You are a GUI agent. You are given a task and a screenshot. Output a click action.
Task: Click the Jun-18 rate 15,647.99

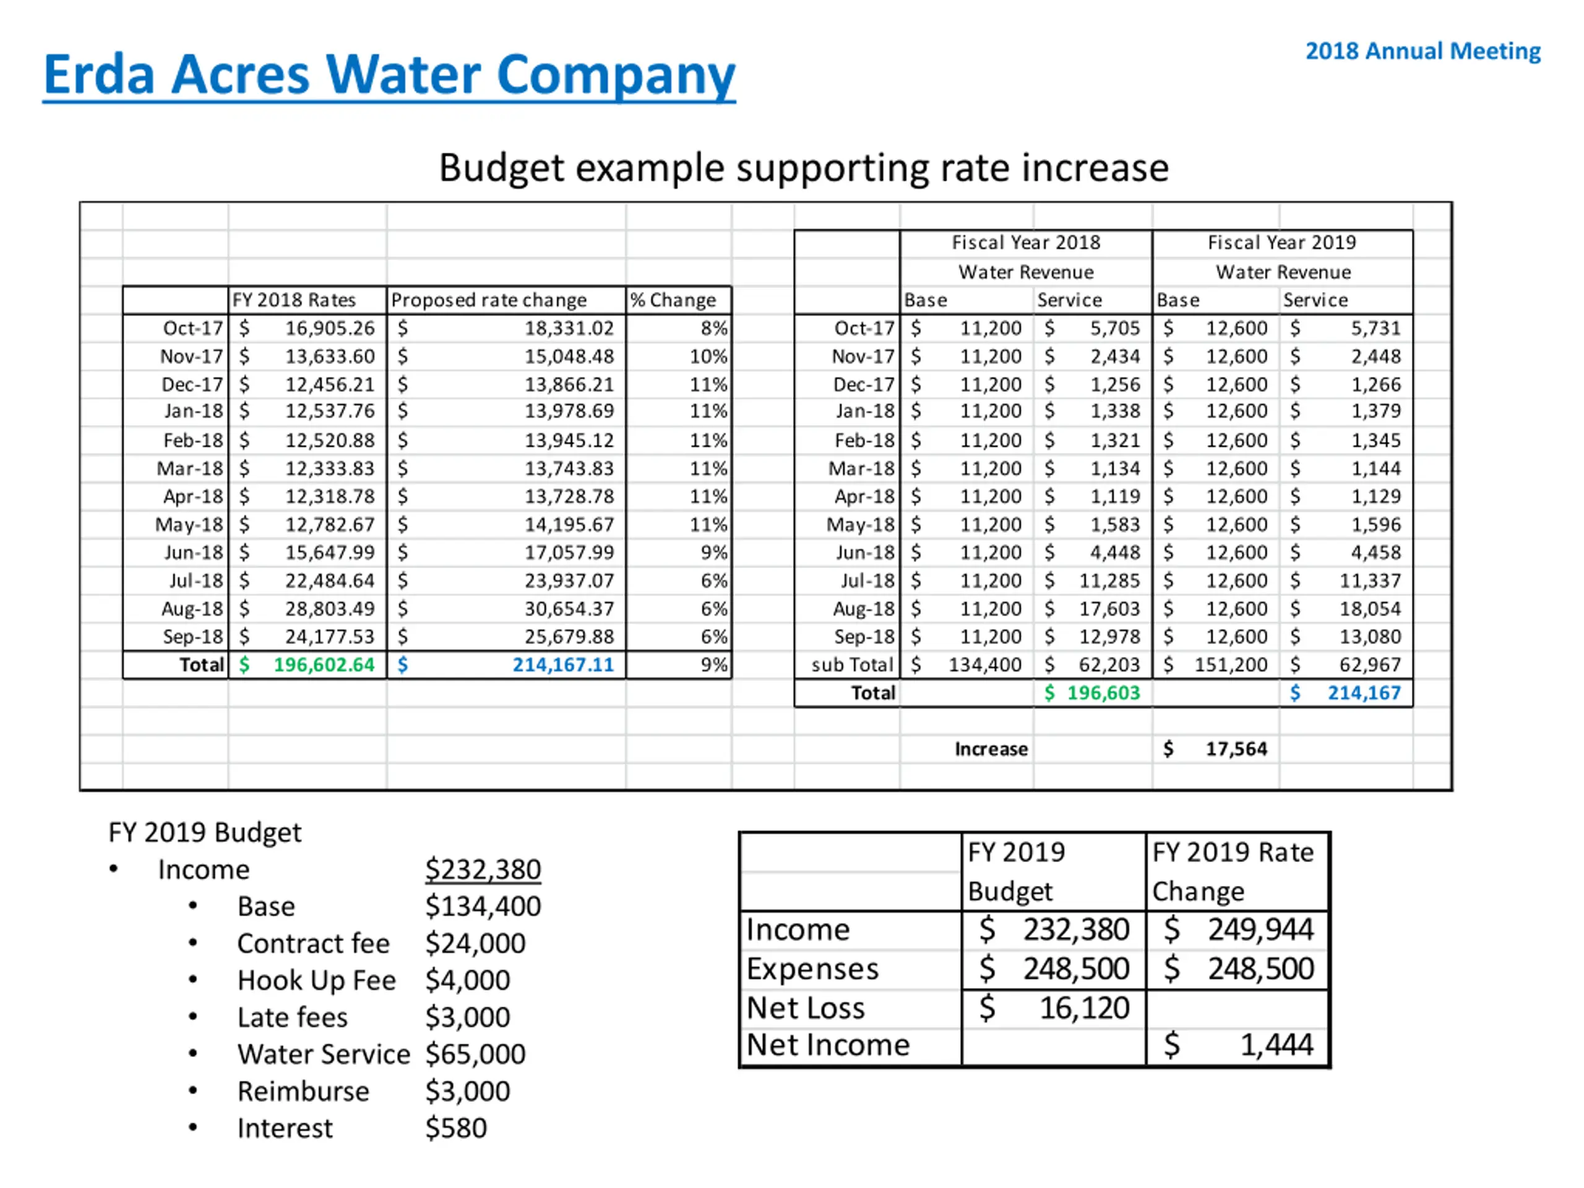pyautogui.click(x=329, y=553)
